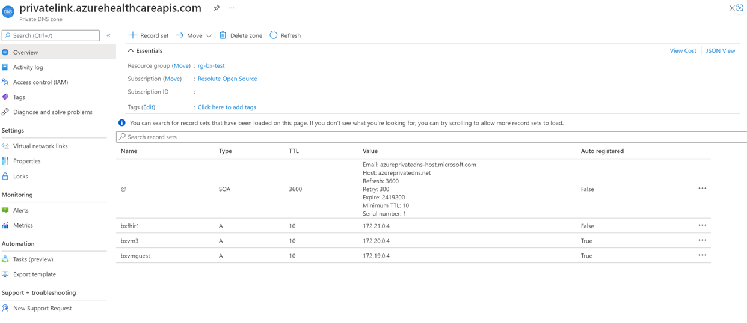Collapse the Essentials section
This screenshot has height=323, width=747.
click(131, 51)
